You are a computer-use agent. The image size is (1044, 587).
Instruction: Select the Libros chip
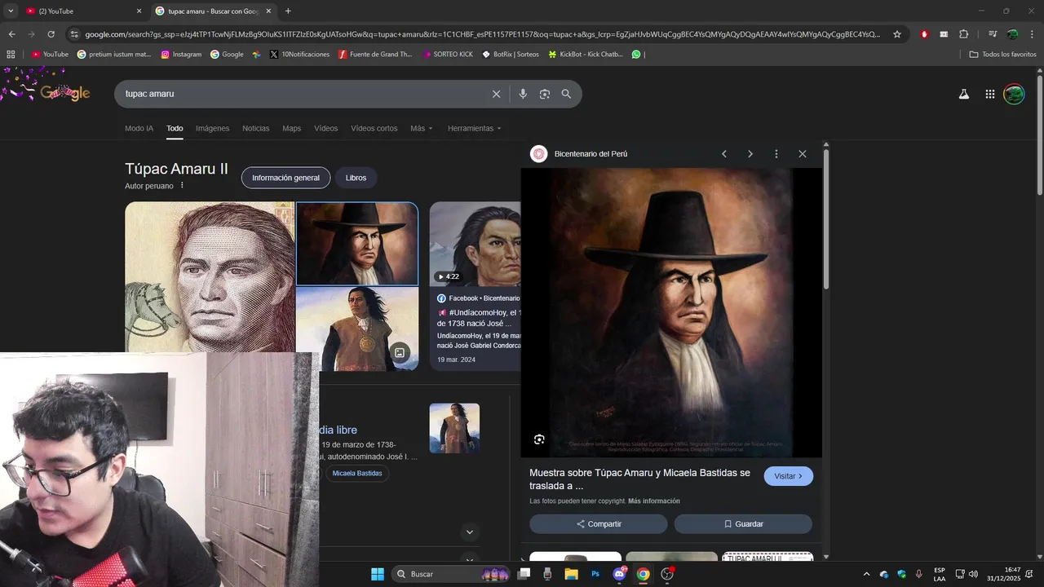point(356,178)
